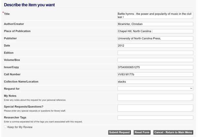Focus the Collection Name/Location field

coord(155,82)
